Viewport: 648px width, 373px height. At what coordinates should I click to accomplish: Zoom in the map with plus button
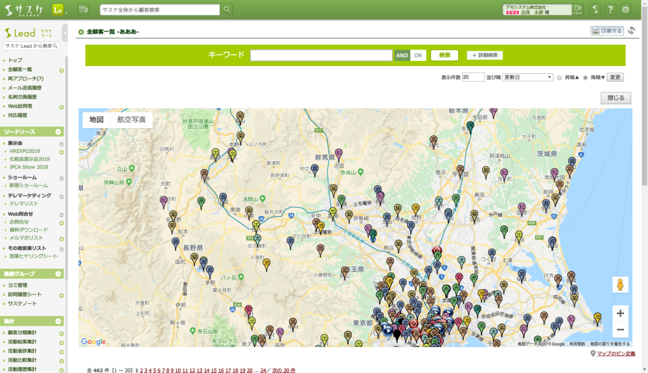(620, 313)
